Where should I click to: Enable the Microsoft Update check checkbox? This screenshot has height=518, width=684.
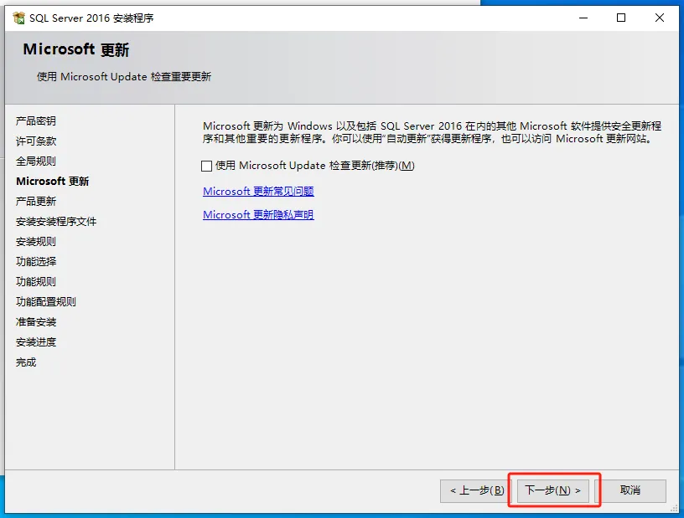point(207,166)
